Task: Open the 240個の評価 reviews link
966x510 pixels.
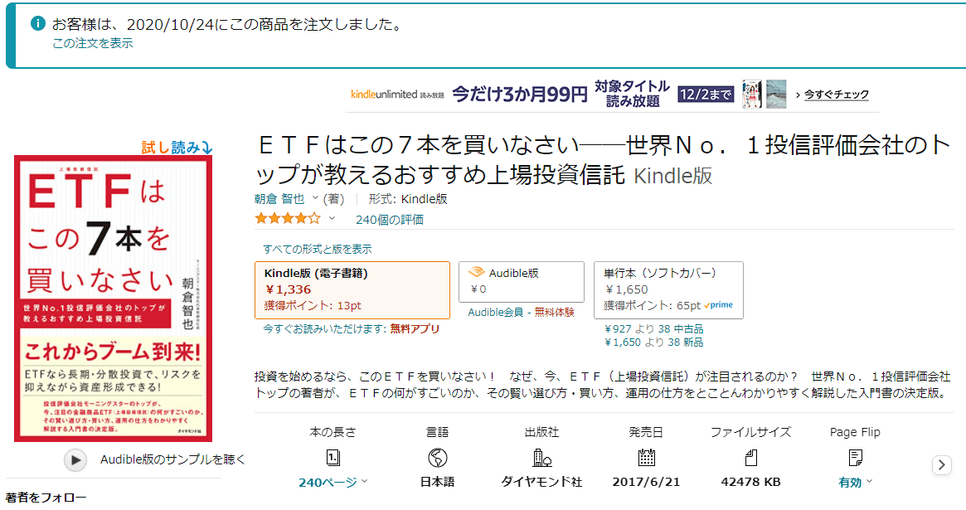Action: 390,219
